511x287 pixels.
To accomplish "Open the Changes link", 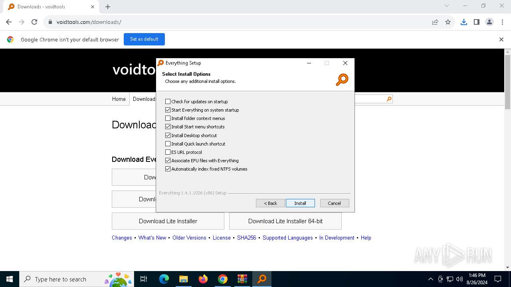I will click(x=122, y=238).
